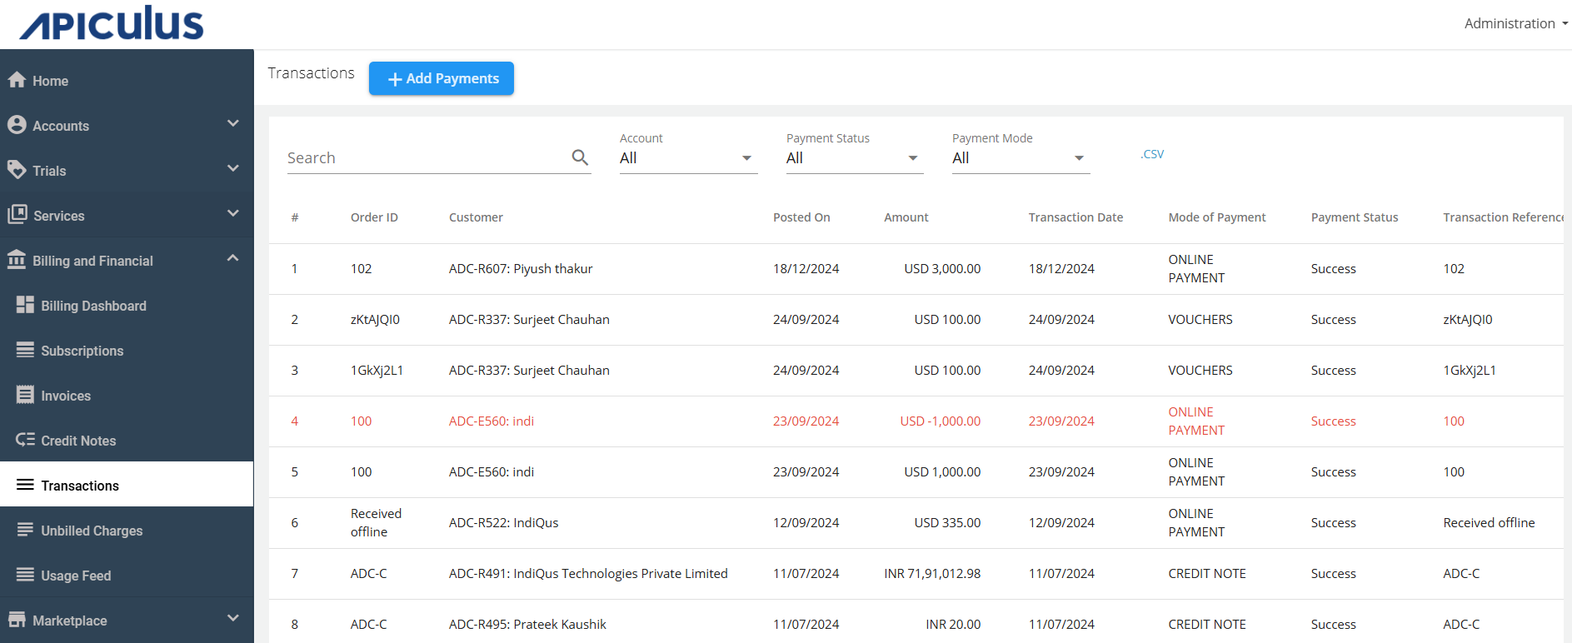Expand the Accounts menu chevron
Image resolution: width=1572 pixels, height=643 pixels.
(233, 124)
